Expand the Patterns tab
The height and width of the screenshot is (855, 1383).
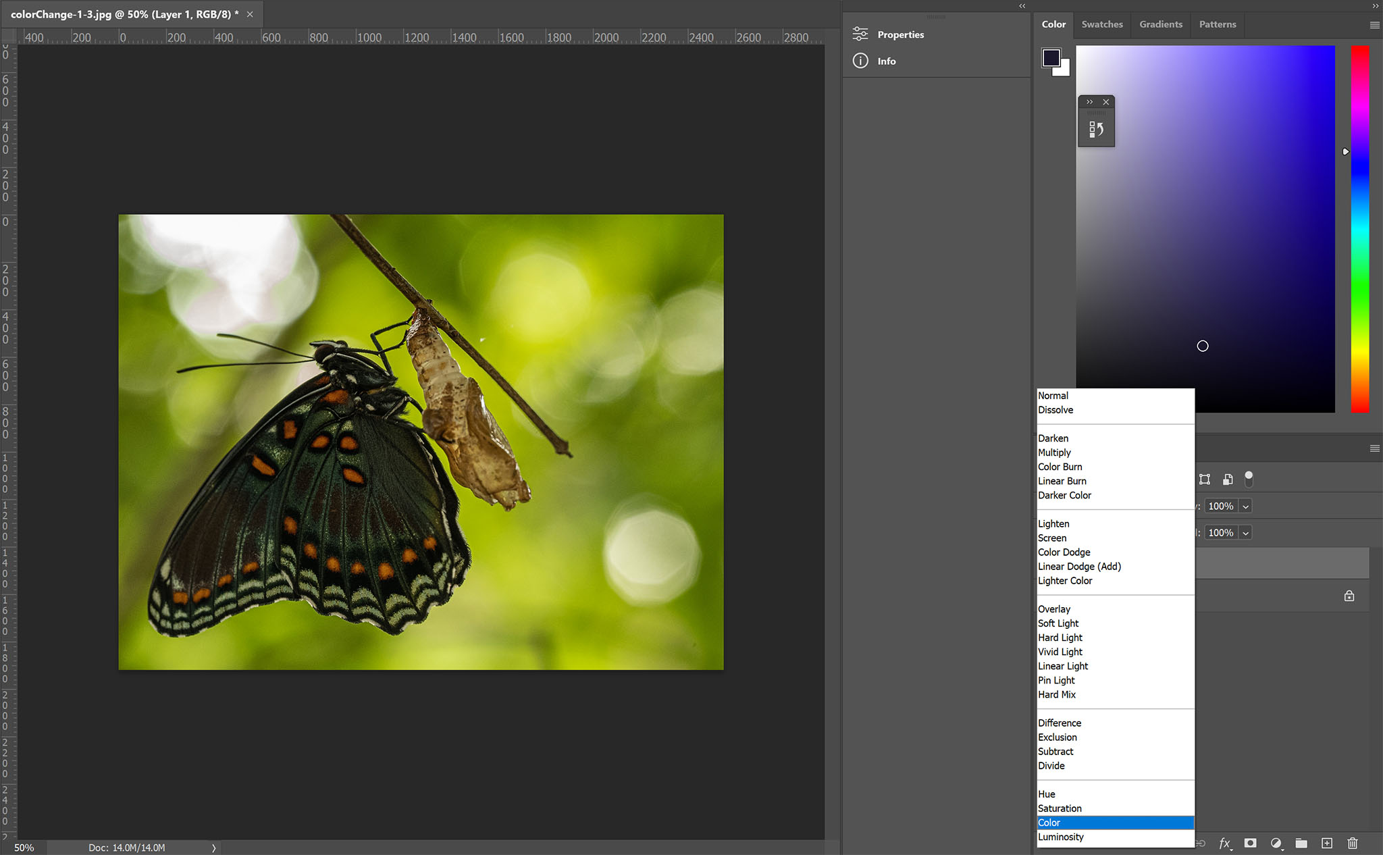click(1218, 24)
